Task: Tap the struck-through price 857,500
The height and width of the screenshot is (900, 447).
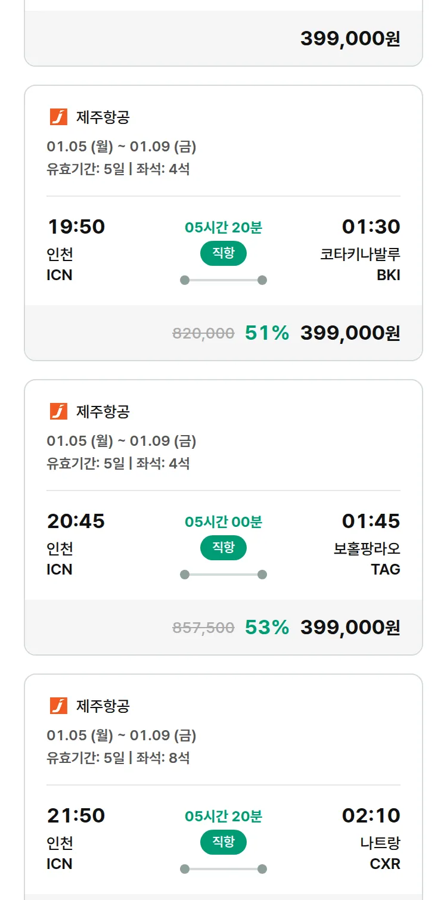Action: pyautogui.click(x=203, y=628)
